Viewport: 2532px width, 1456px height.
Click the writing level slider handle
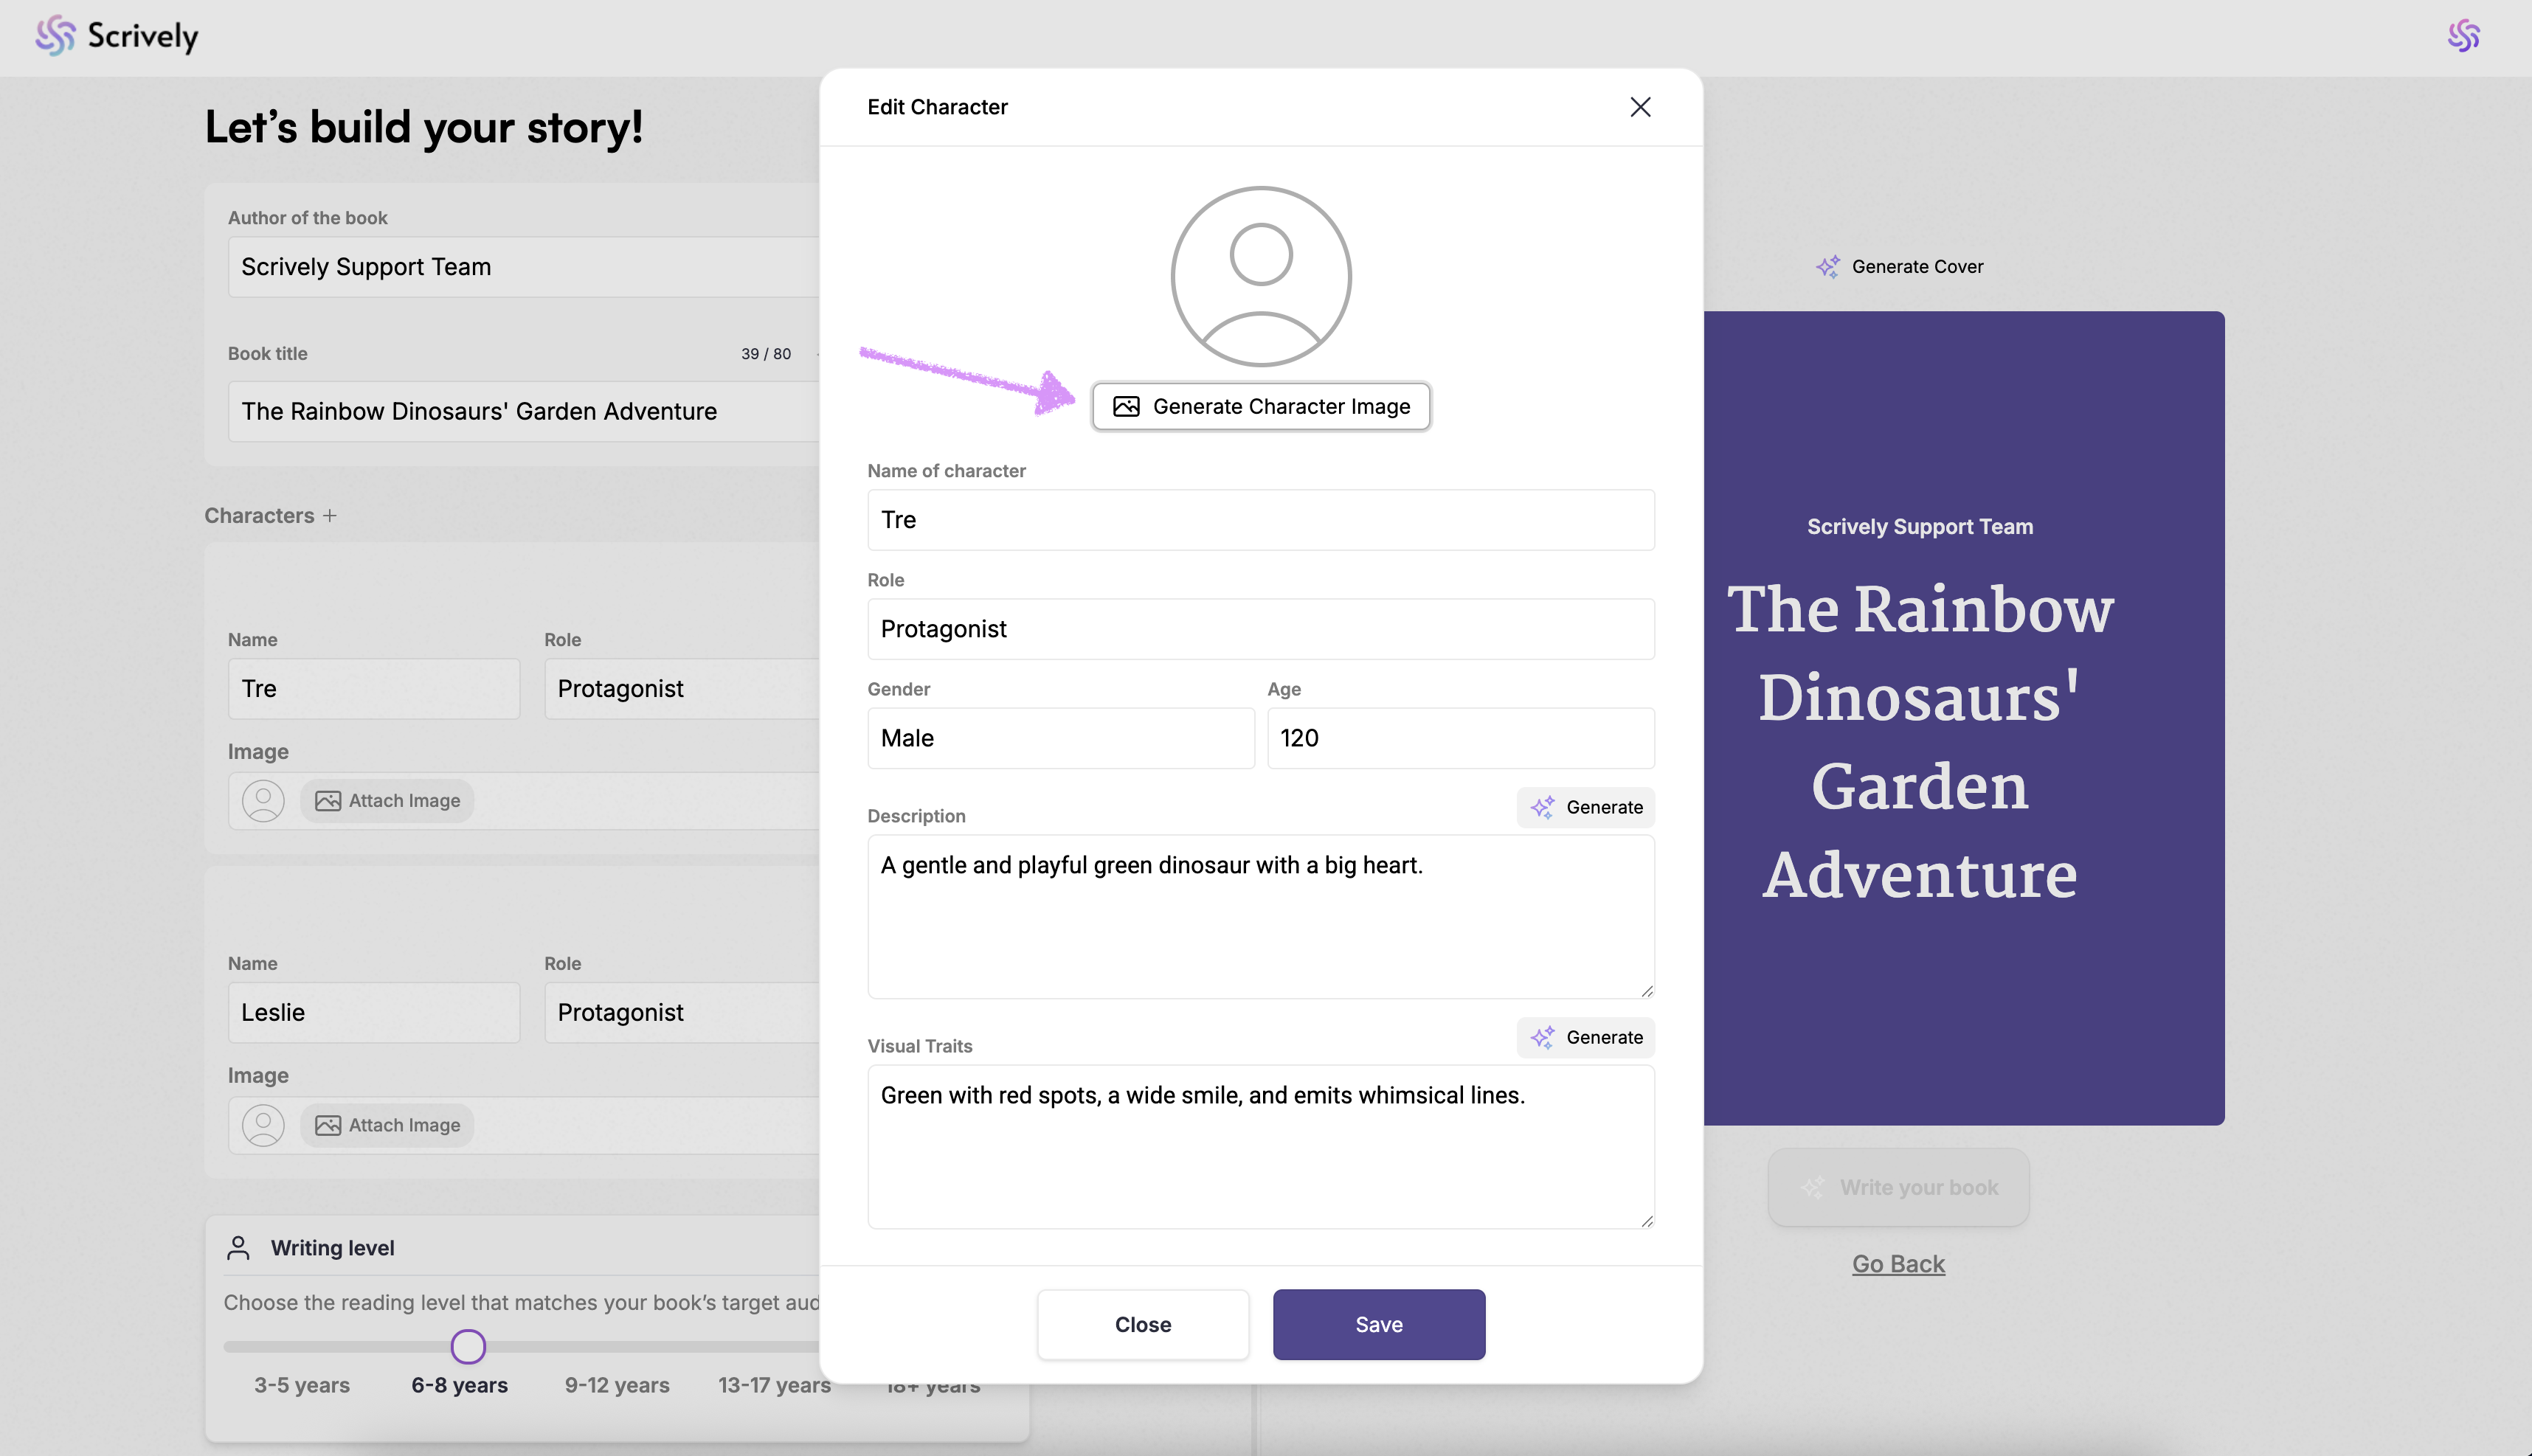pos(468,1347)
